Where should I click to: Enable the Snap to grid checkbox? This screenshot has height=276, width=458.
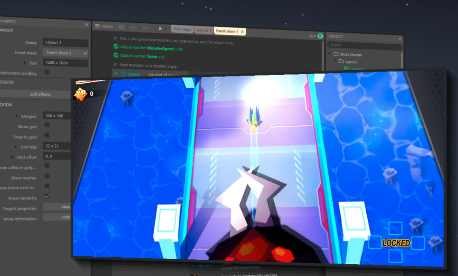[x=47, y=135]
